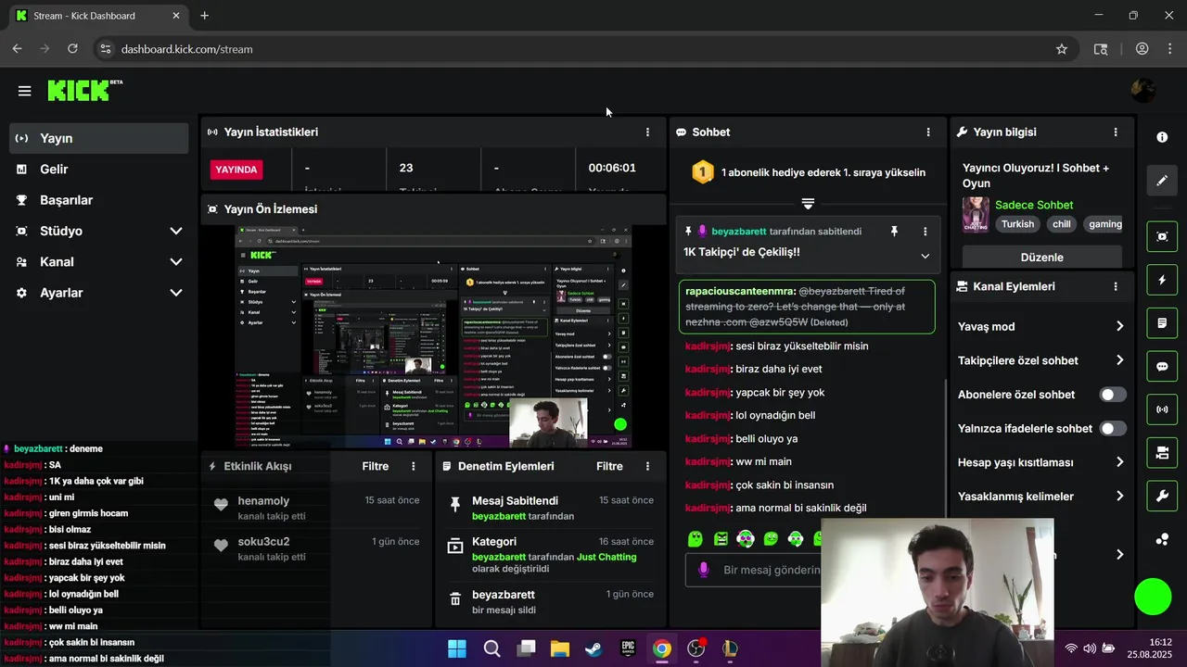Open Denetim Eylemleri panel three-dot menu
Viewport: 1187px width, 667px height.
[x=647, y=466]
